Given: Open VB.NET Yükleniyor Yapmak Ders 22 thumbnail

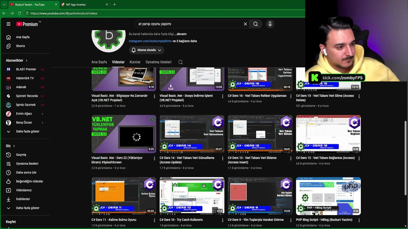Looking at the screenshot, I should [124, 134].
